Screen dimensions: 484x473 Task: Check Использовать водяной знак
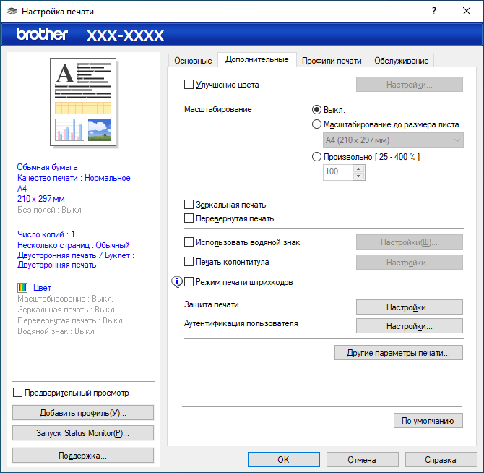tap(189, 242)
